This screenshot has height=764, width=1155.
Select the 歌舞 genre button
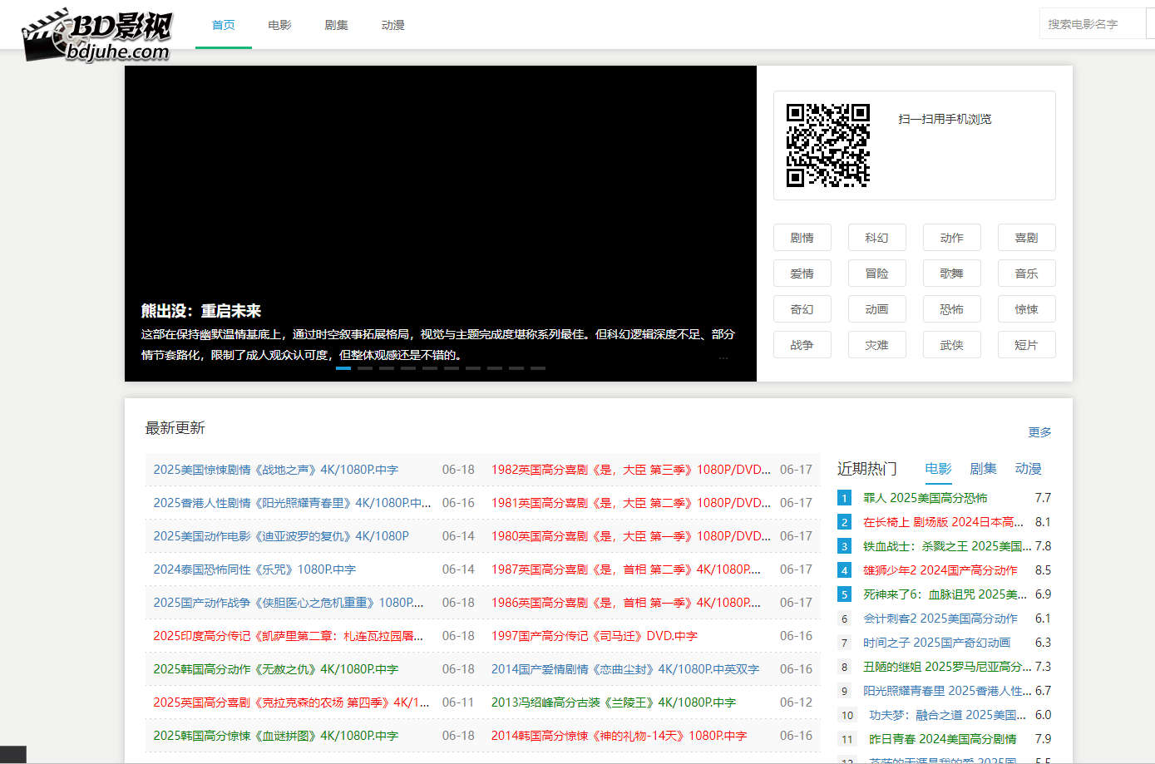click(952, 274)
